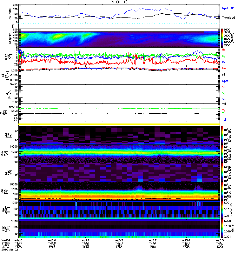This screenshot has width=238, height=254.
Task: Click the SST electron Eflux color bar
Action: 222,172
